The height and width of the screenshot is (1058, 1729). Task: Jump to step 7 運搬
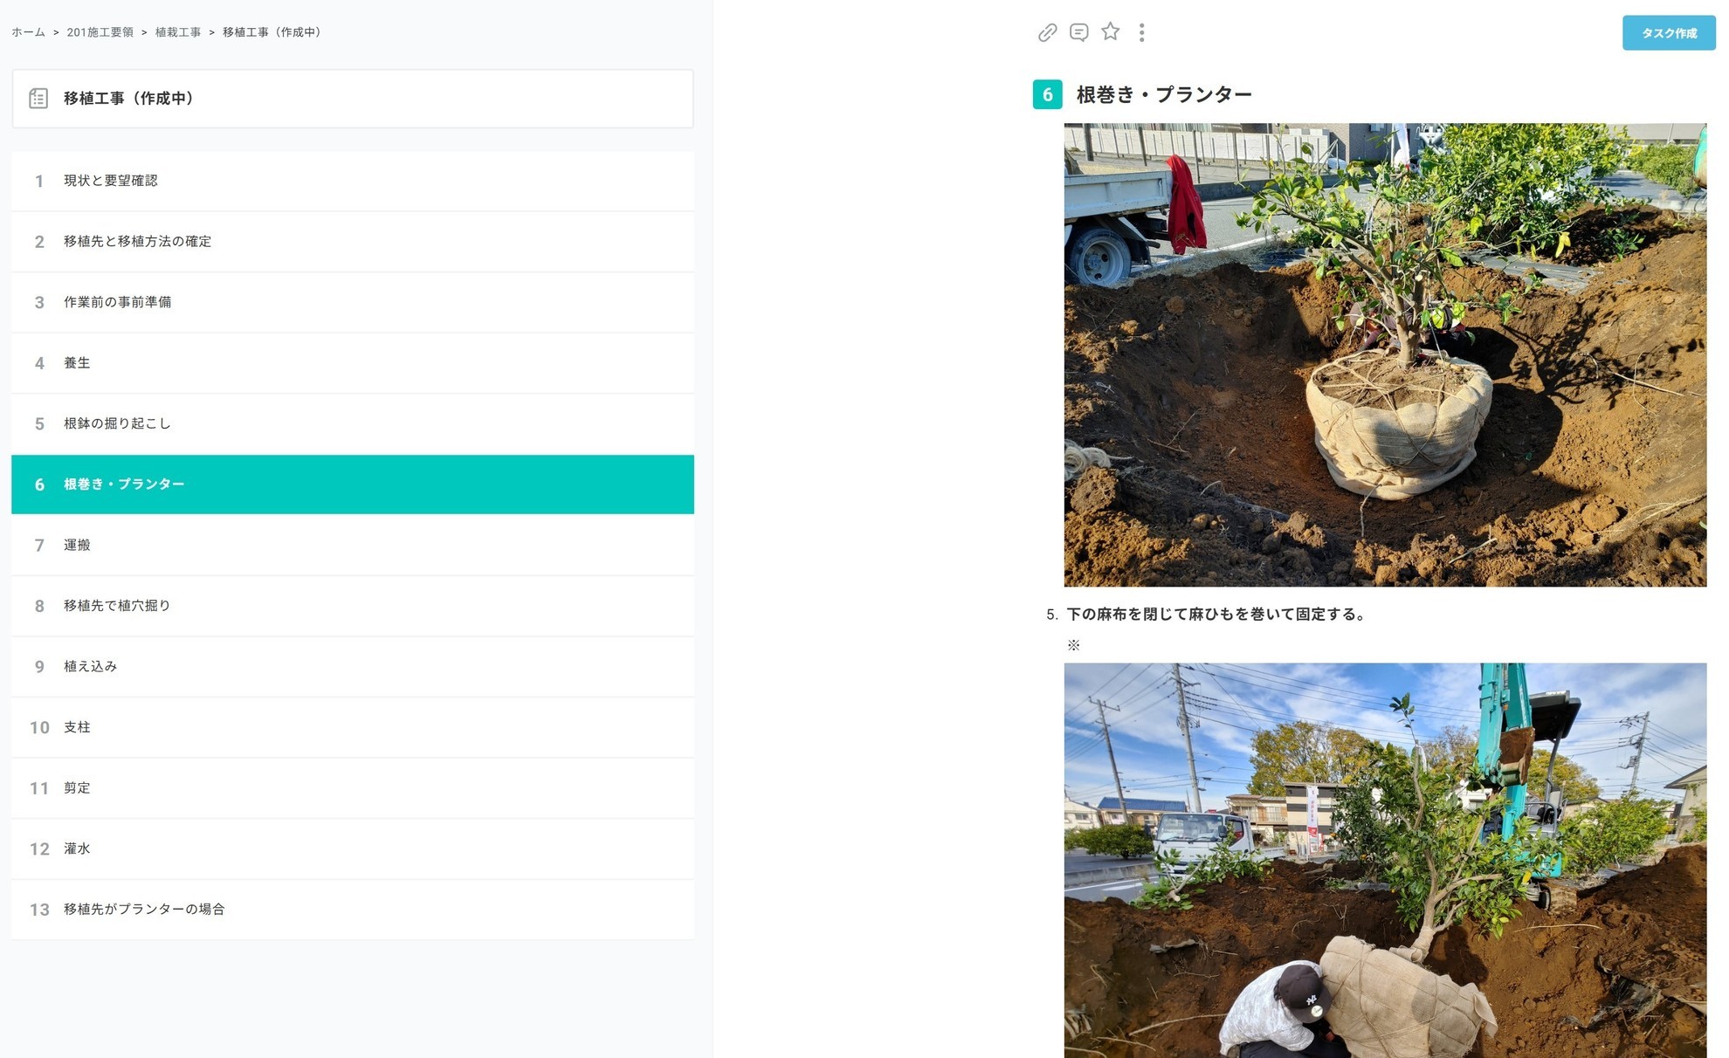point(353,545)
